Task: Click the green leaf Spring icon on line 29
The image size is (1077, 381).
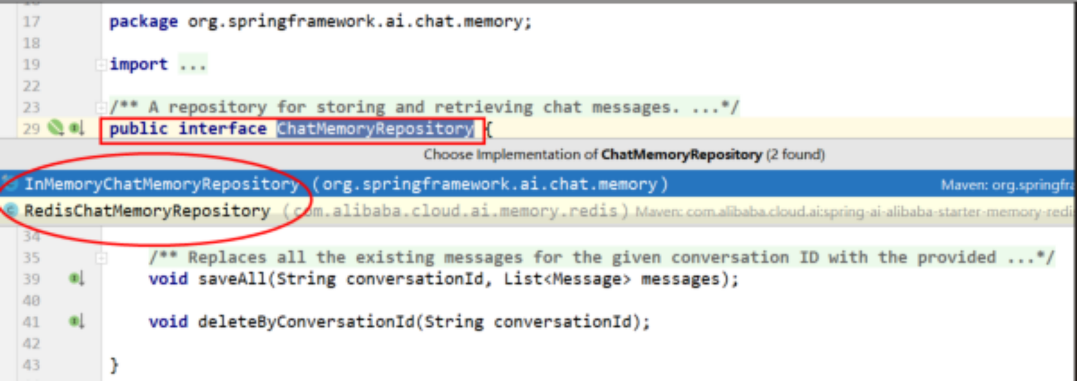Action: click(56, 128)
